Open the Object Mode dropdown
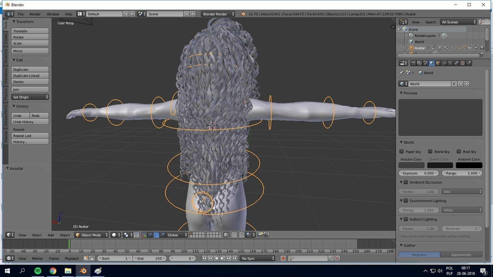 point(92,235)
